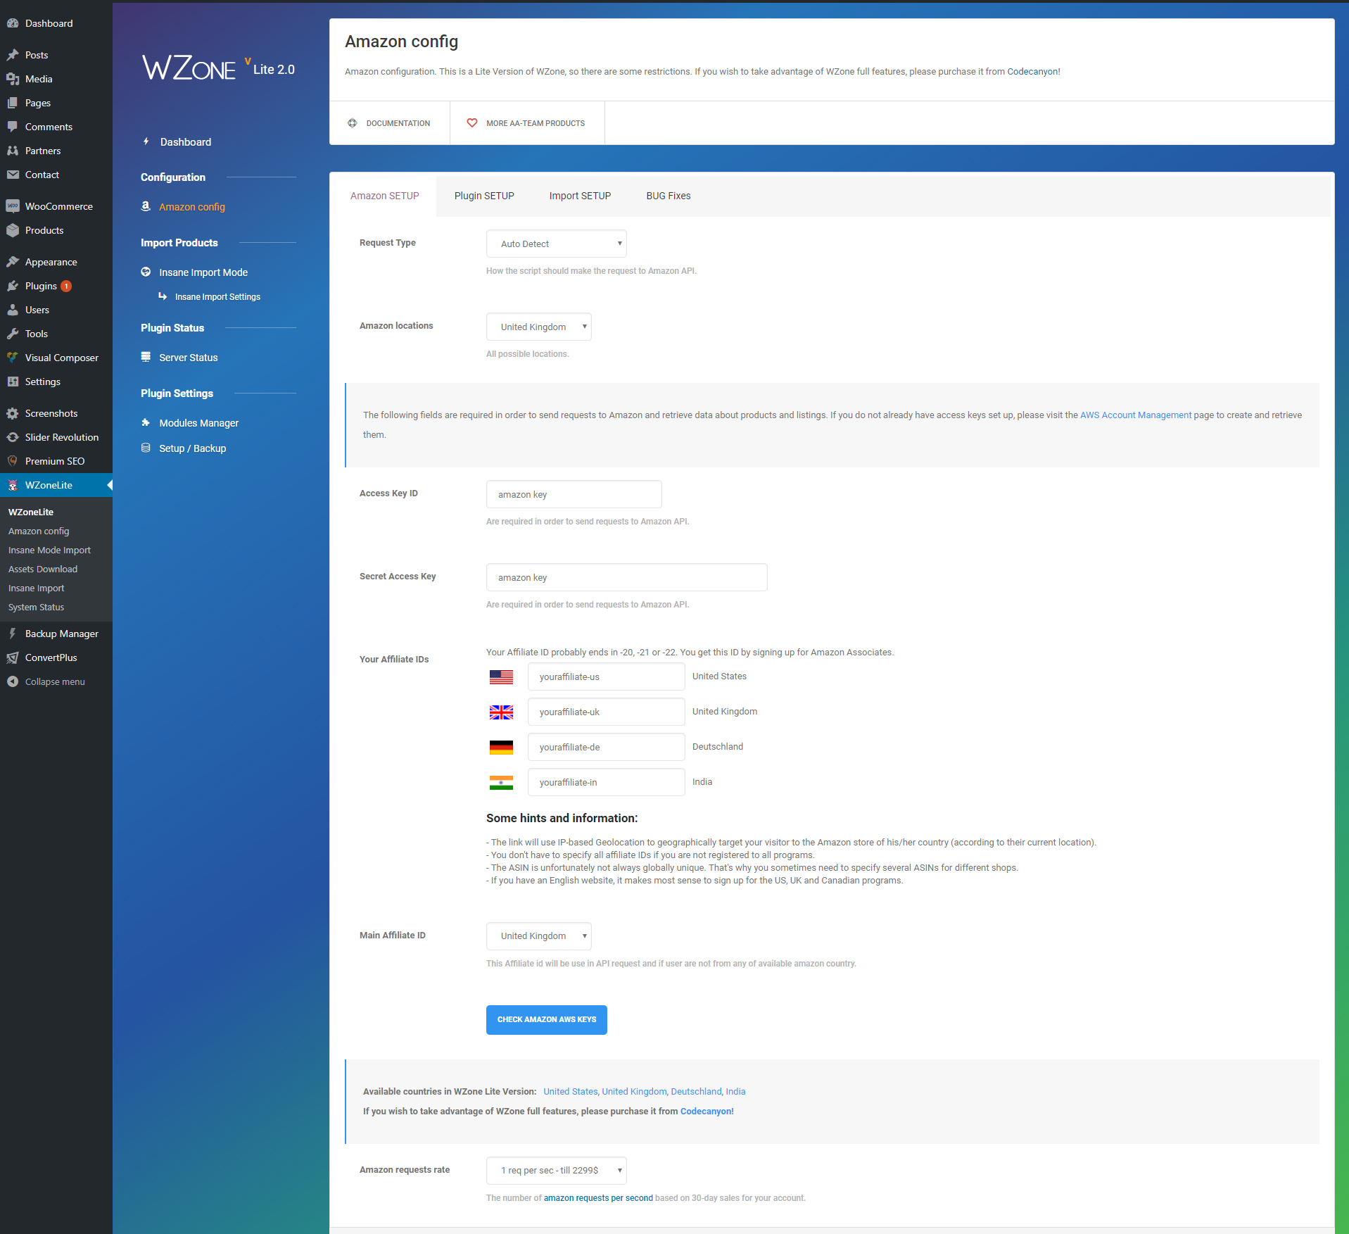Click the United Kingdom flag icon

pos(501,712)
